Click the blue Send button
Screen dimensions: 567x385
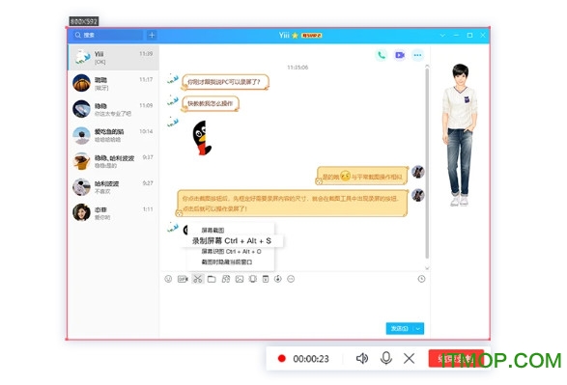pos(400,328)
